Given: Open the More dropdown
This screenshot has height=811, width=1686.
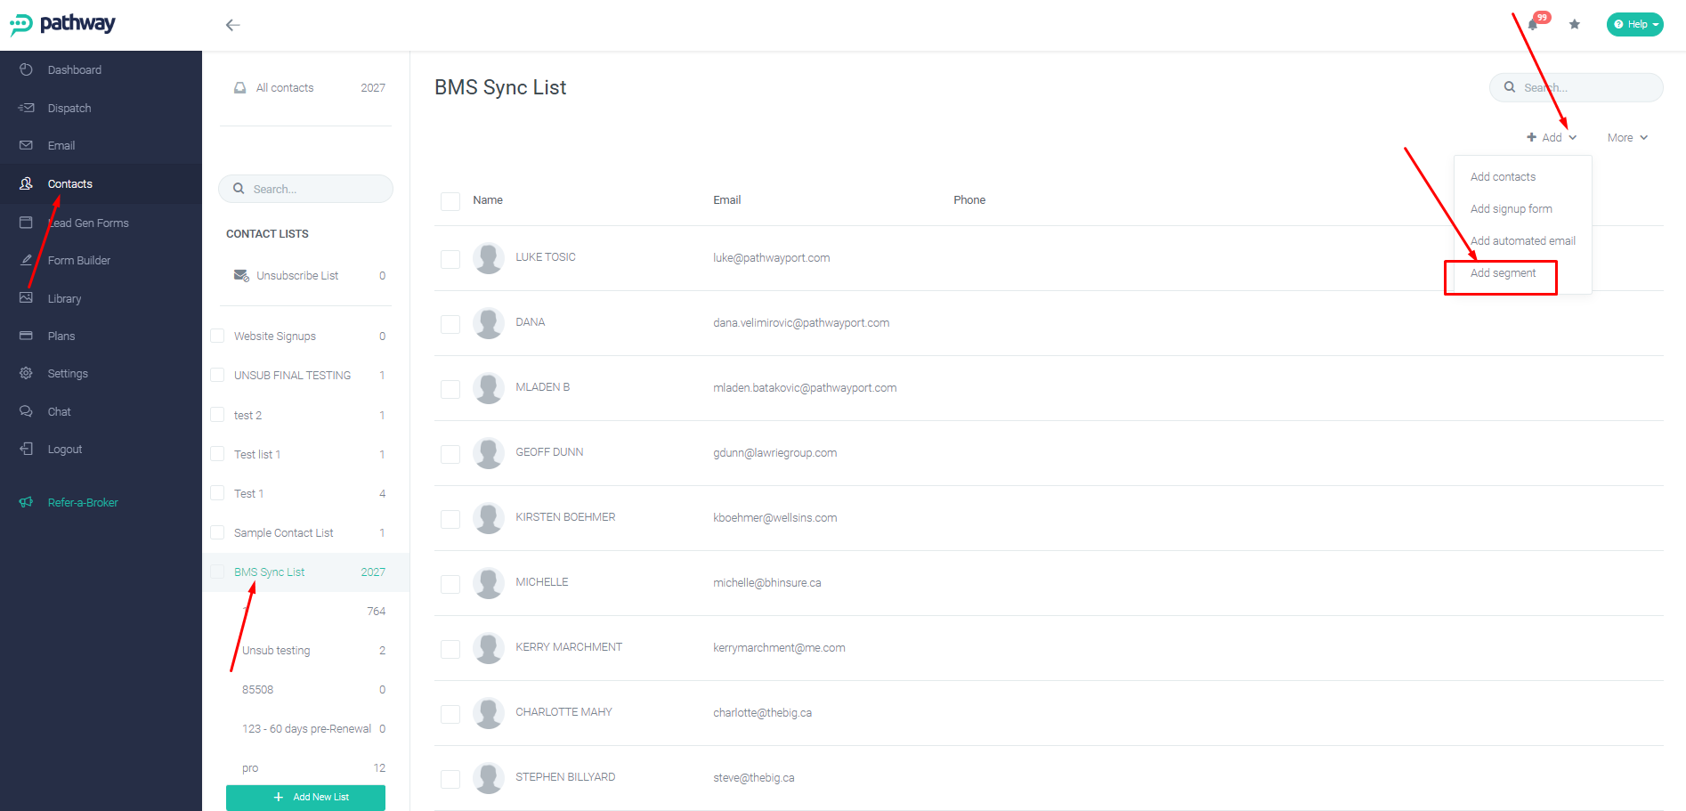Looking at the screenshot, I should point(1627,137).
